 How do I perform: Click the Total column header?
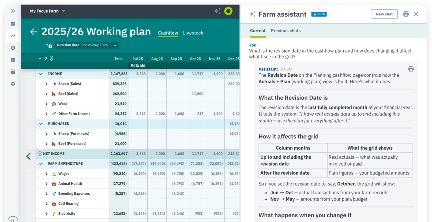click(118, 59)
